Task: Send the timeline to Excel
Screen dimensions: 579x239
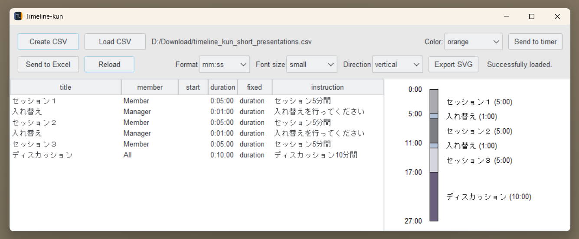Action: pyautogui.click(x=48, y=65)
